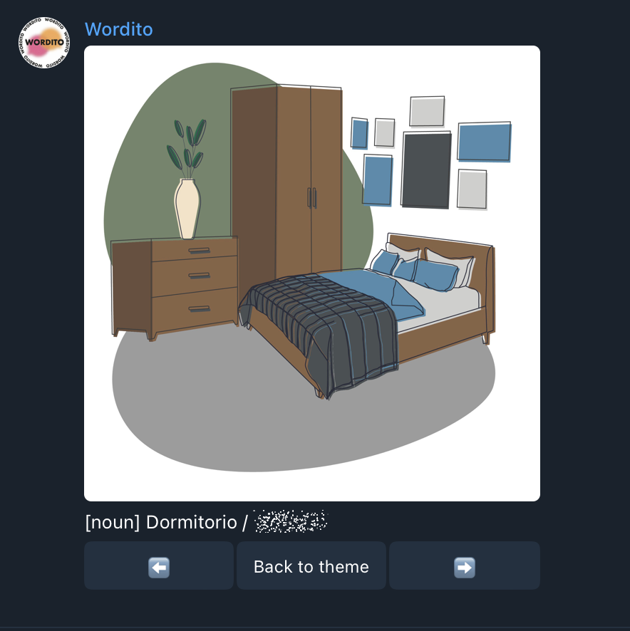Open the bedroom illustration image

pyautogui.click(x=311, y=273)
